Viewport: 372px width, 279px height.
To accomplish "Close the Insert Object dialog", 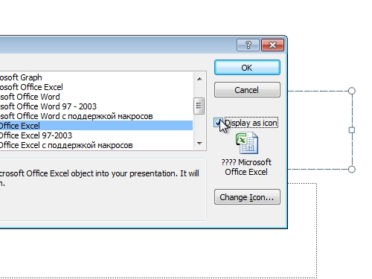I will click(272, 45).
